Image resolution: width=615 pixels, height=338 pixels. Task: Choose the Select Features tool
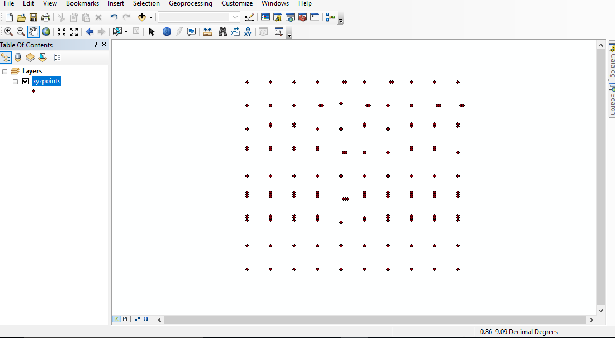[117, 32]
